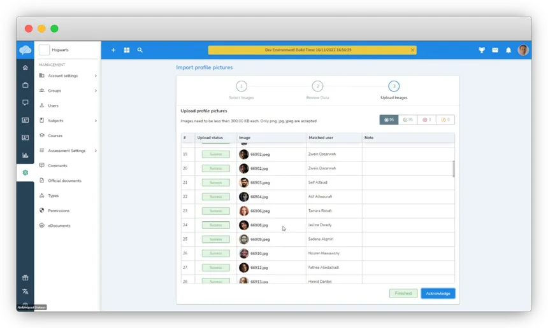Image resolution: width=548 pixels, height=328 pixels.
Task: Open the mail envelope icon
Action: tap(495, 50)
